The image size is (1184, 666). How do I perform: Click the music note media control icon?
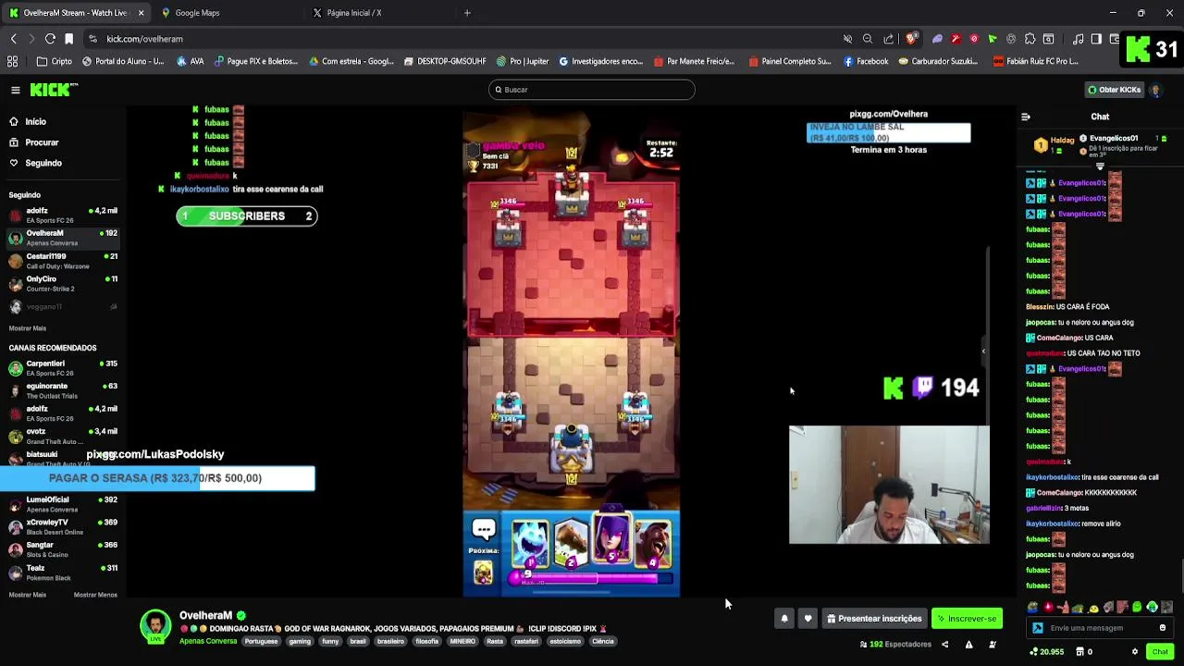[x=1078, y=39]
